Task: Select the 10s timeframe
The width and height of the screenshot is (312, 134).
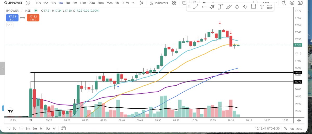Action: (x=38, y=3)
